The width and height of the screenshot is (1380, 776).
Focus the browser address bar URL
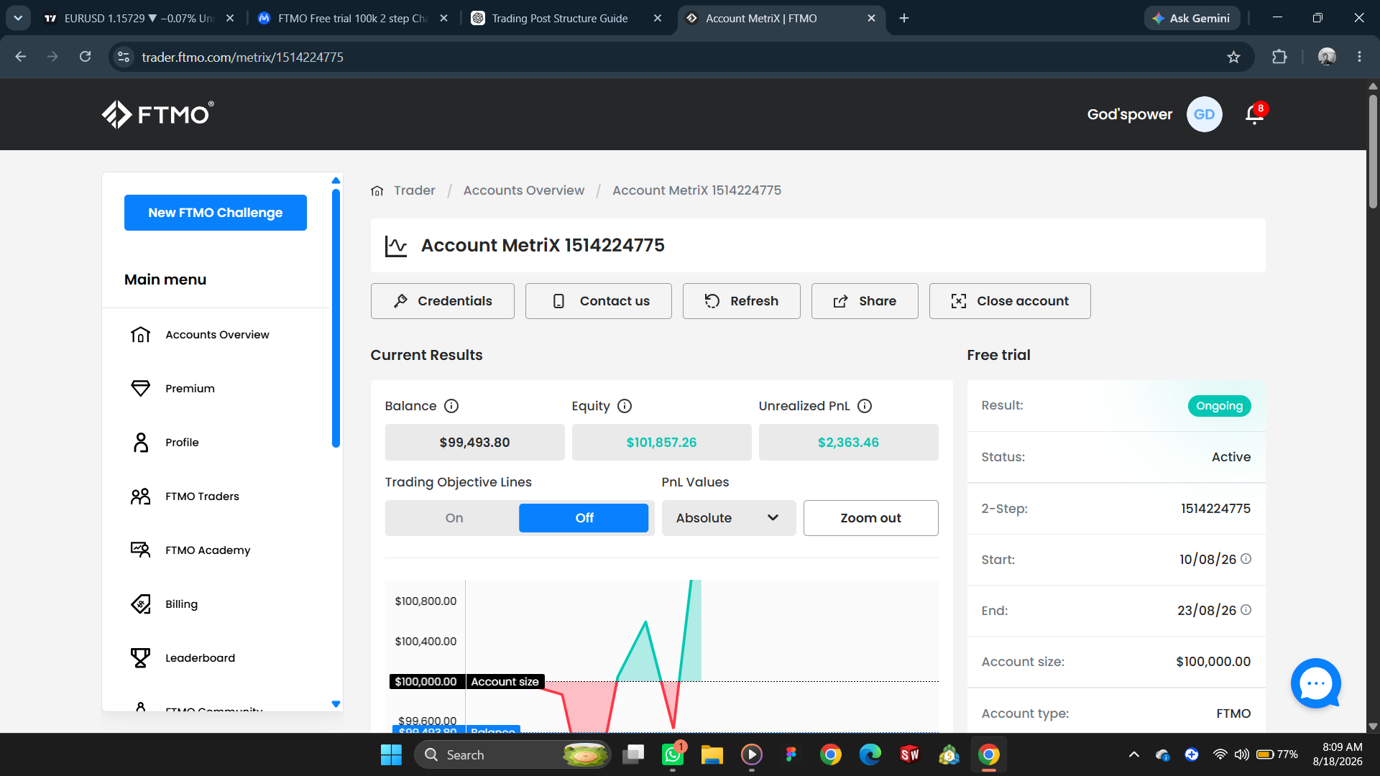(243, 57)
